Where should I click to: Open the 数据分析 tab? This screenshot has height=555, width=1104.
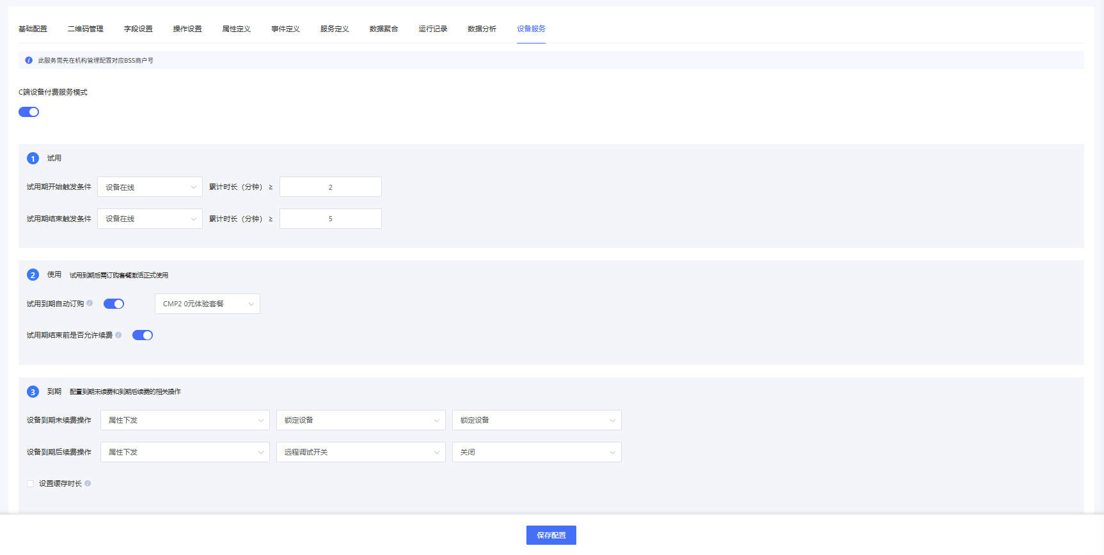[482, 29]
